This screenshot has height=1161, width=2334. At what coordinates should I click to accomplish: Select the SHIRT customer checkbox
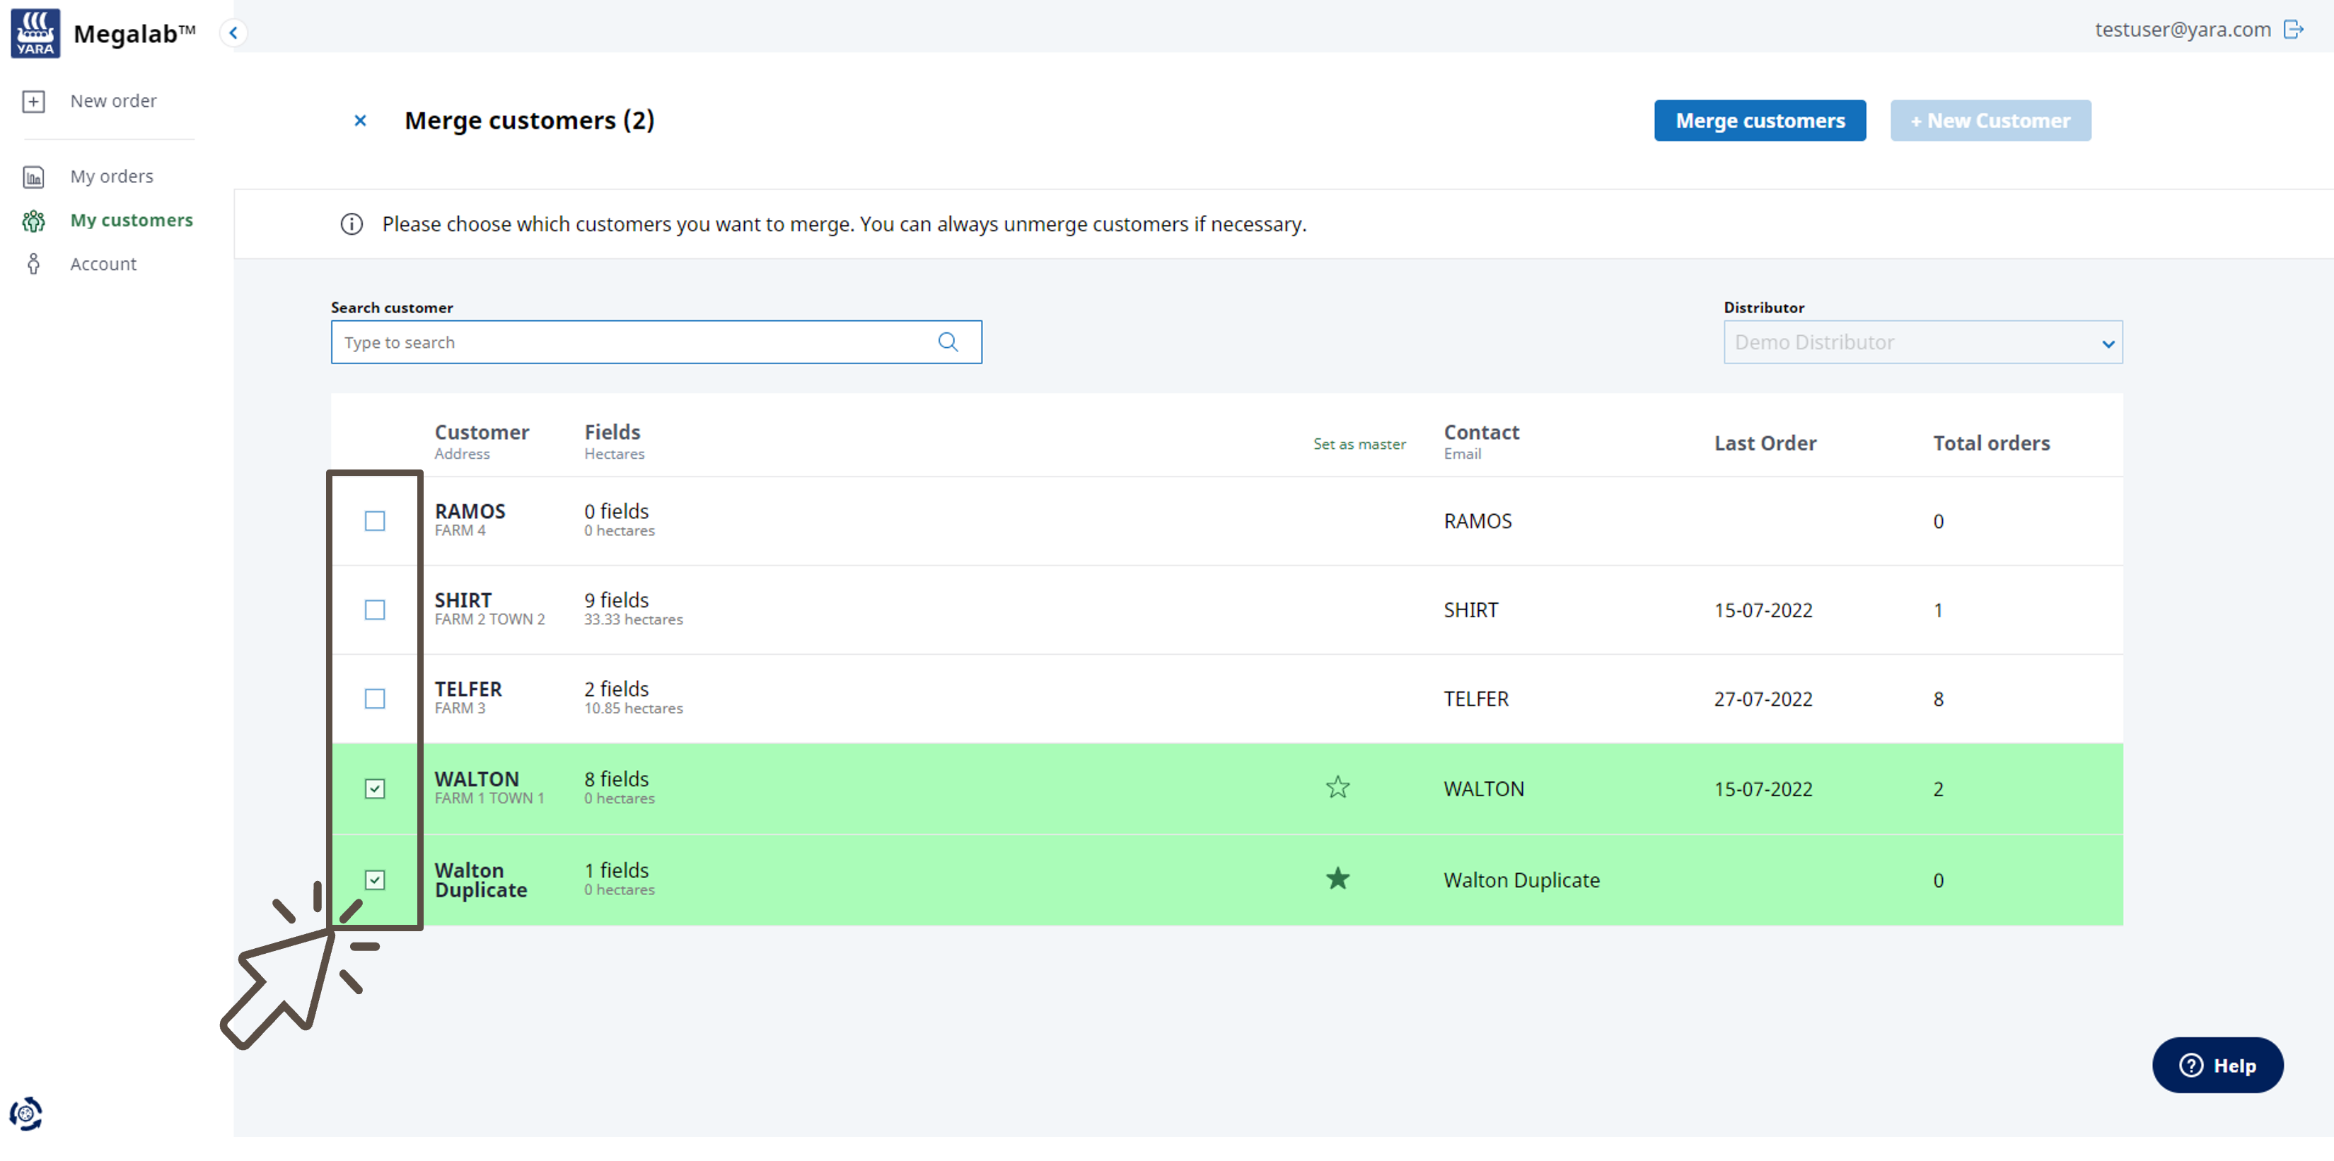(x=374, y=610)
